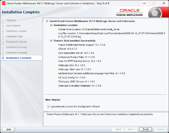Select Core Application Server 14.1.1.0.0

coord(76,53)
